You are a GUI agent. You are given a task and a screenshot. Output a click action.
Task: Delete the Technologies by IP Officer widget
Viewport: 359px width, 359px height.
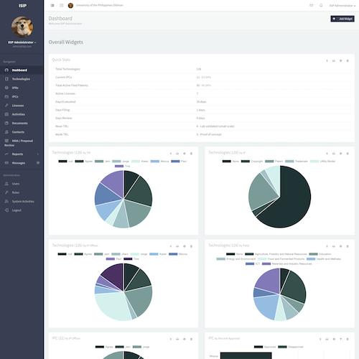coord(191,246)
